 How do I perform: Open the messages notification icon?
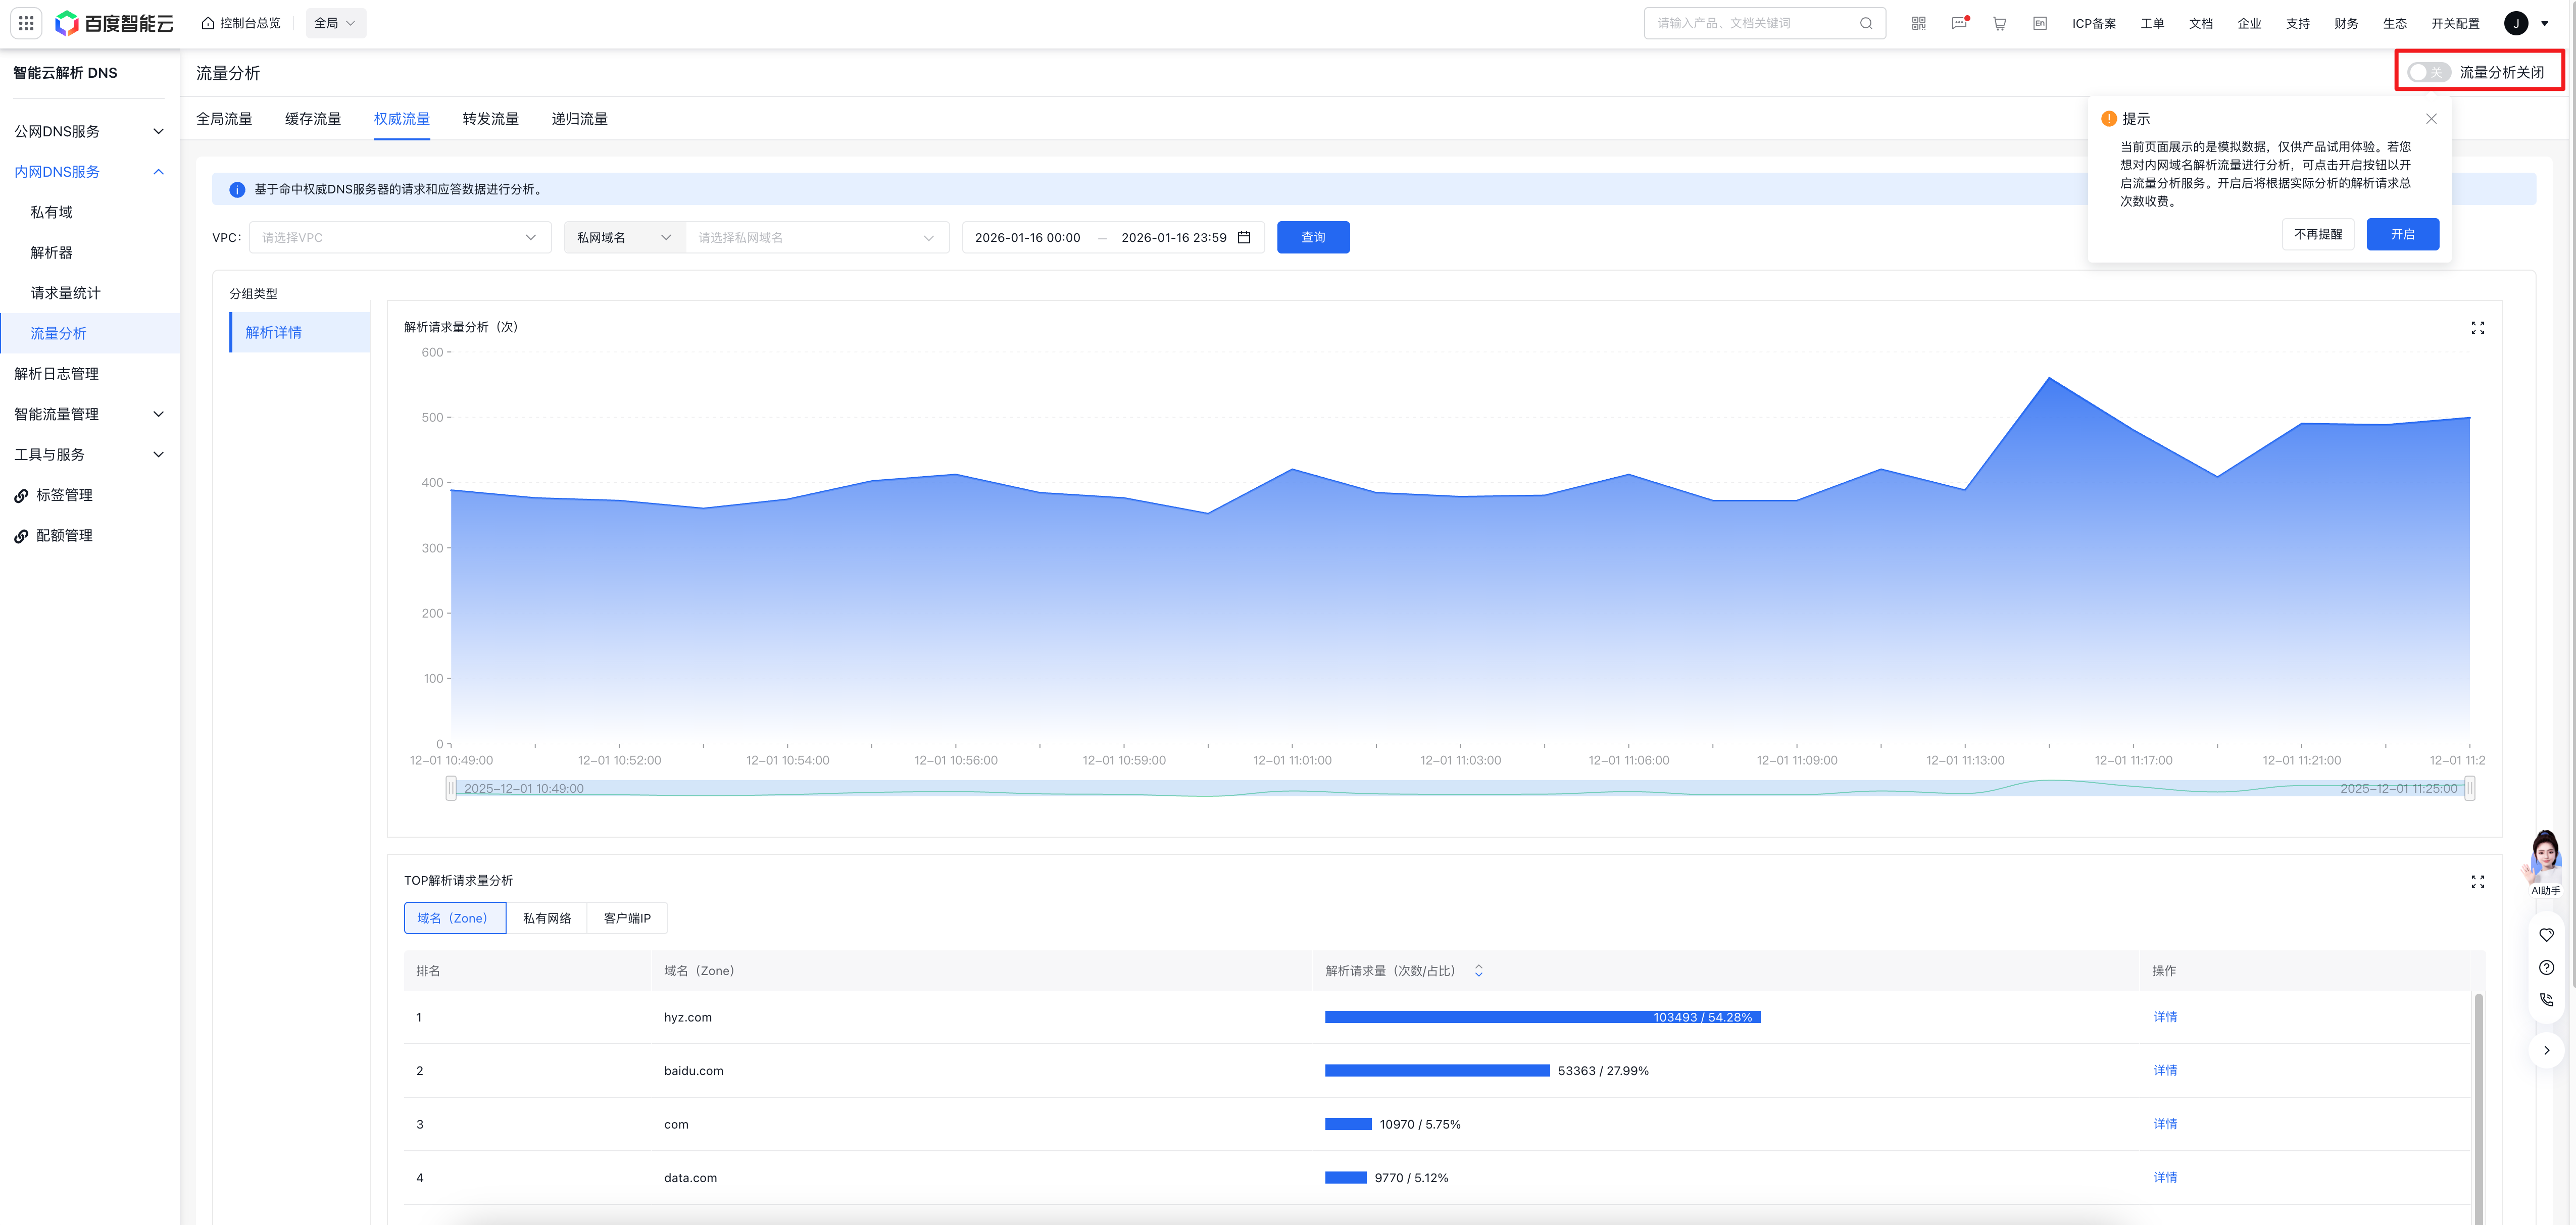[1959, 23]
